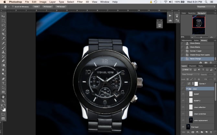Click the Navigator zoom slider
The image size is (217, 135).
click(x=198, y=36)
